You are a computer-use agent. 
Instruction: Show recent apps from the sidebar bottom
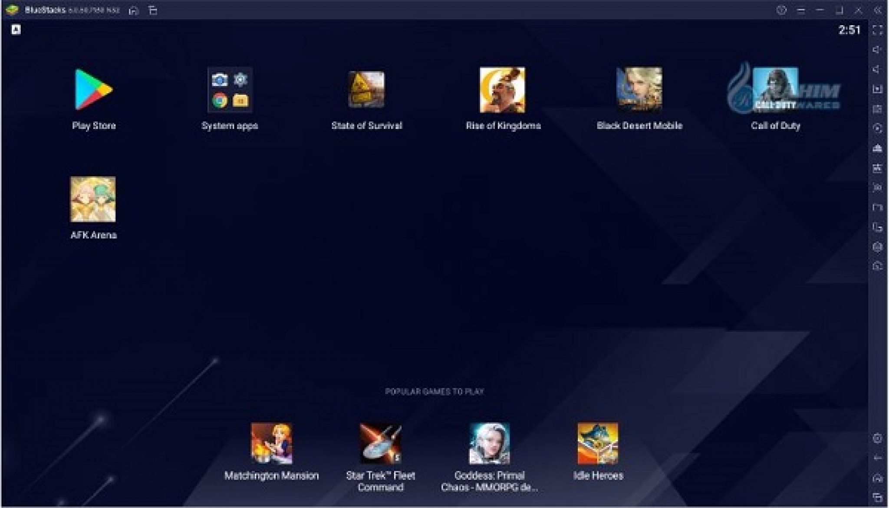pyautogui.click(x=877, y=497)
